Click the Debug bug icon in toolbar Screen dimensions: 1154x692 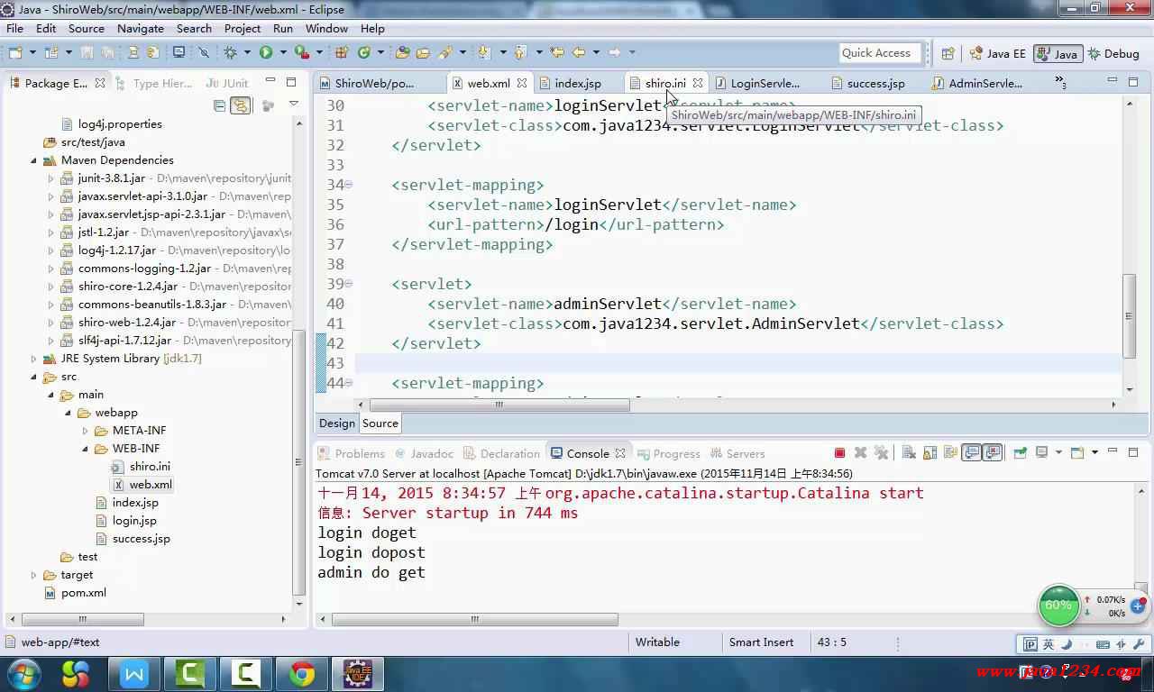click(x=230, y=52)
